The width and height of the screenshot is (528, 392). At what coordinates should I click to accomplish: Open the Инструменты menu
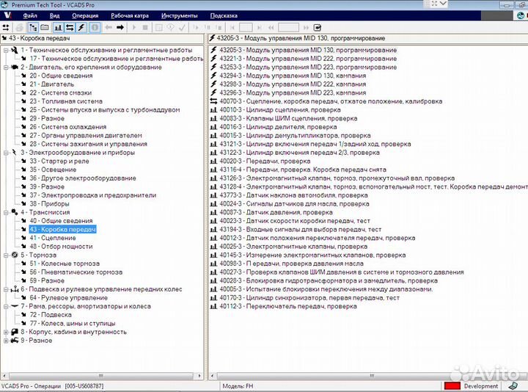click(179, 15)
